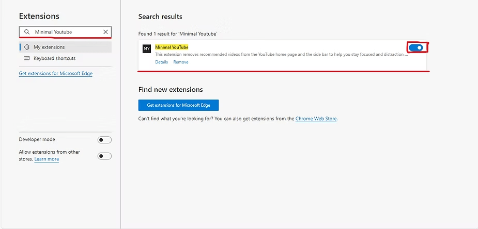
Task: Turn on Allow extensions from other stores
Action: (104, 156)
